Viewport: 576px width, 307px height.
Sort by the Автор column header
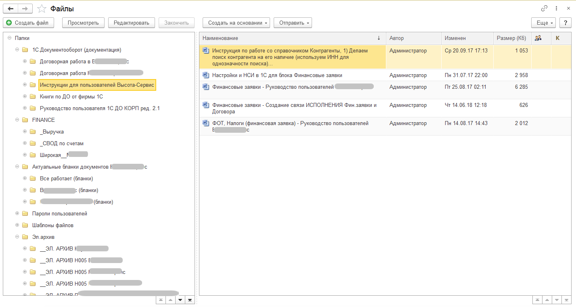[414, 38]
